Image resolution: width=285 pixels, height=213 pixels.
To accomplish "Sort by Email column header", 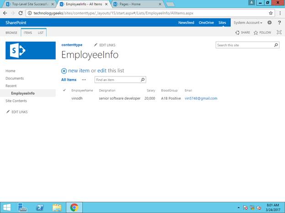I will (188, 91).
